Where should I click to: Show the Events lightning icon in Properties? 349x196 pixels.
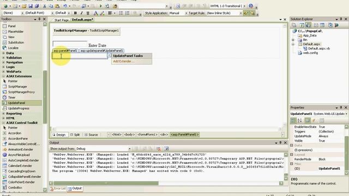click(x=314, y=120)
